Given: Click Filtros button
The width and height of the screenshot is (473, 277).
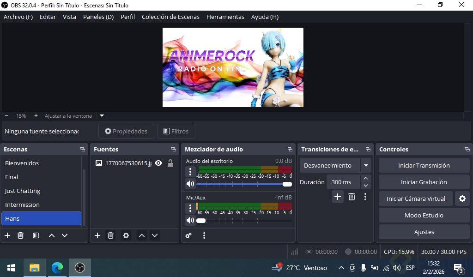Looking at the screenshot, I should (176, 131).
